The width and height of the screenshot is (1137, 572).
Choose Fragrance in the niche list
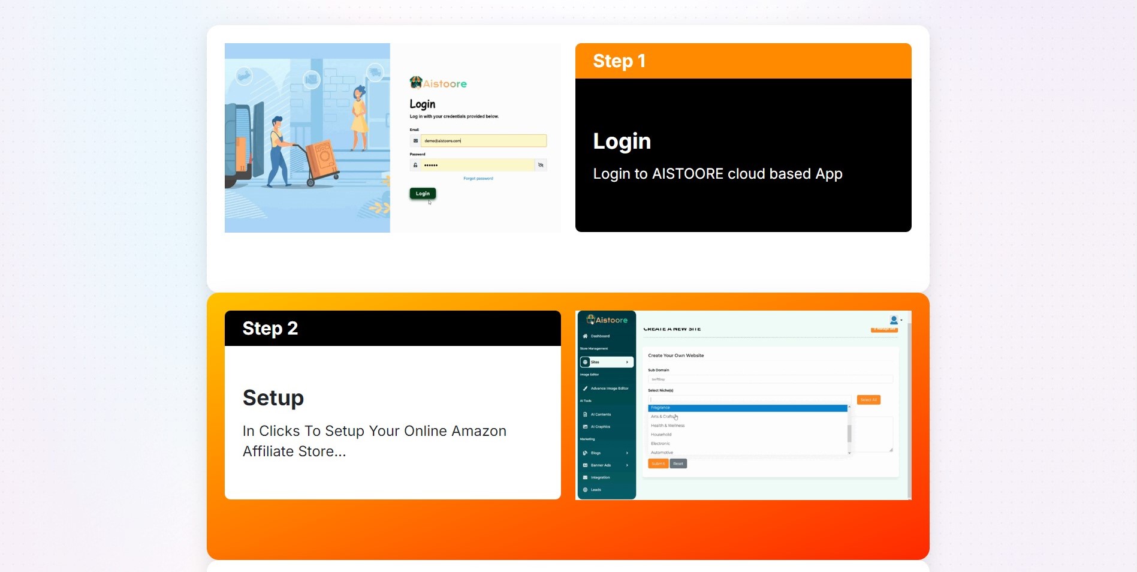(747, 408)
